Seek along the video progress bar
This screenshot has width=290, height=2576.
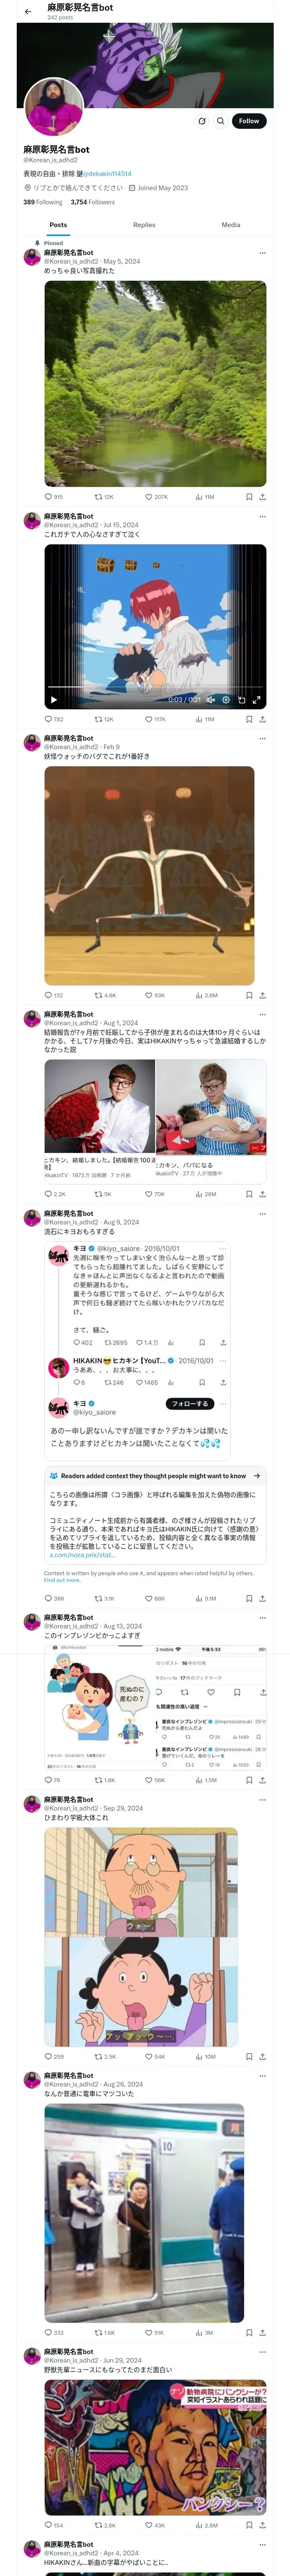pyautogui.click(x=155, y=690)
